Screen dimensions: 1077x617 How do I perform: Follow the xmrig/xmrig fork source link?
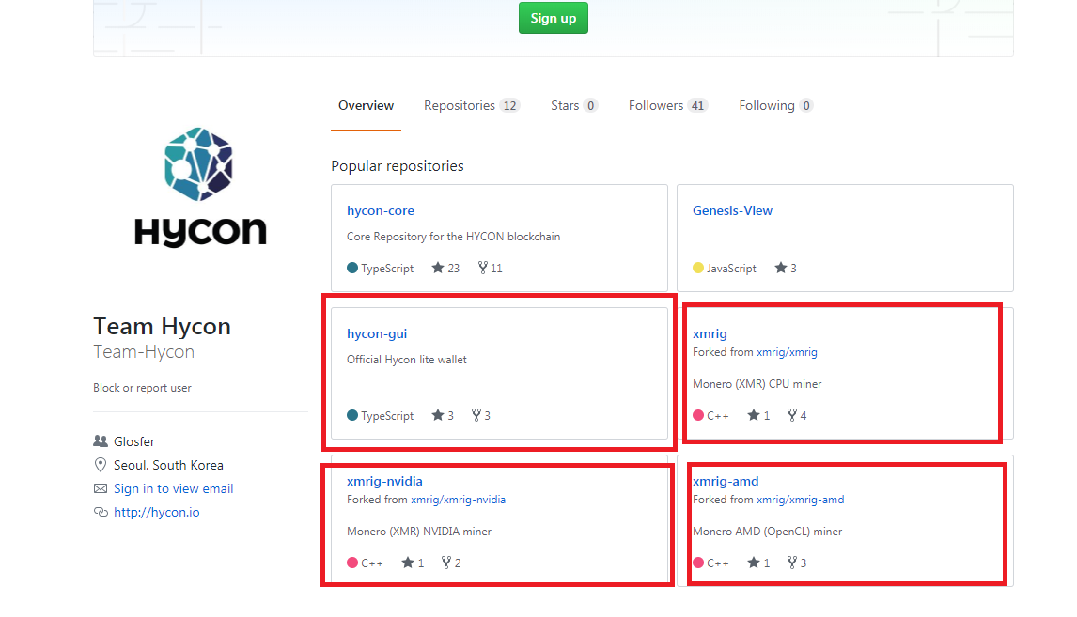787,352
